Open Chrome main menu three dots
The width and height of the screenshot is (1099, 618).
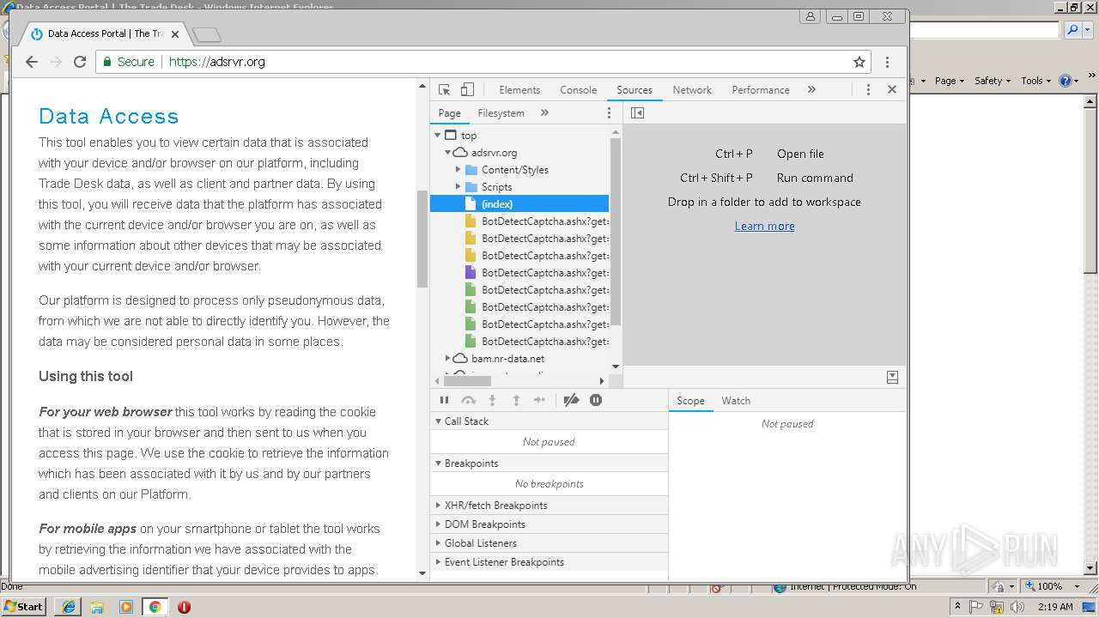887,62
